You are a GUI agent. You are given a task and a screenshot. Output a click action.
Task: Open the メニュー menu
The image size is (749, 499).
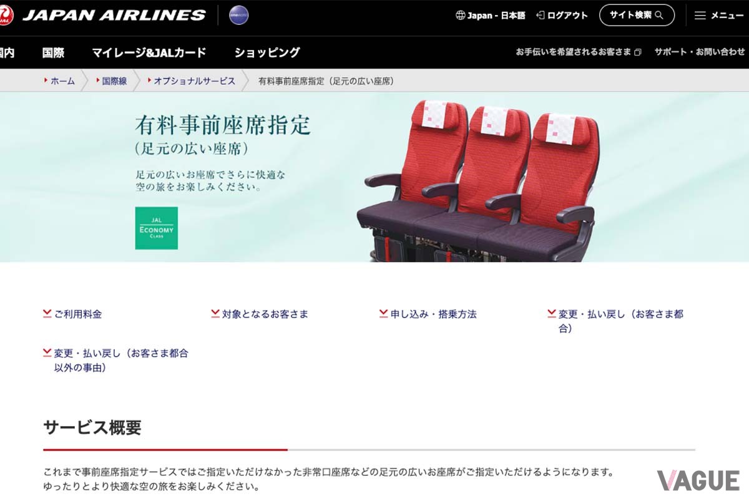[719, 16]
